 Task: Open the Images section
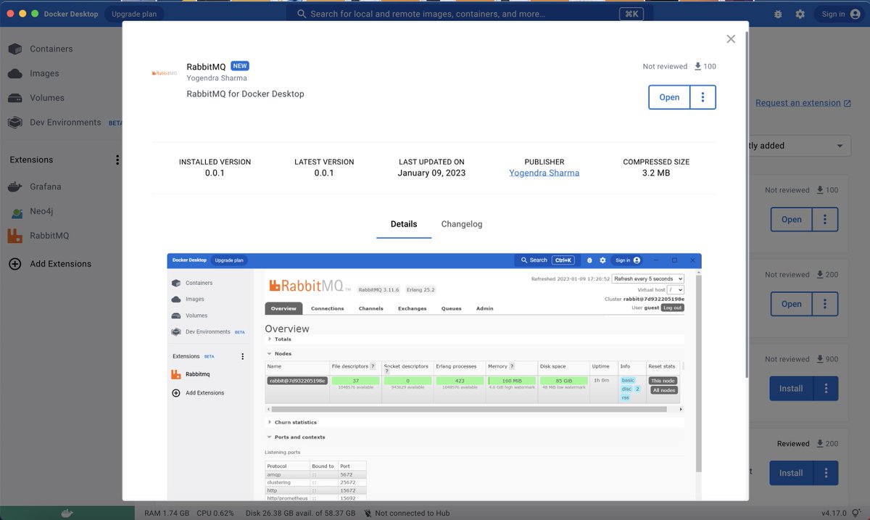(43, 73)
